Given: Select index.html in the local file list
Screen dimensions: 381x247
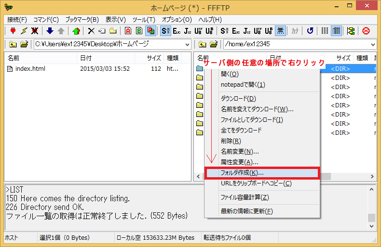Looking at the screenshot, I should (30, 69).
